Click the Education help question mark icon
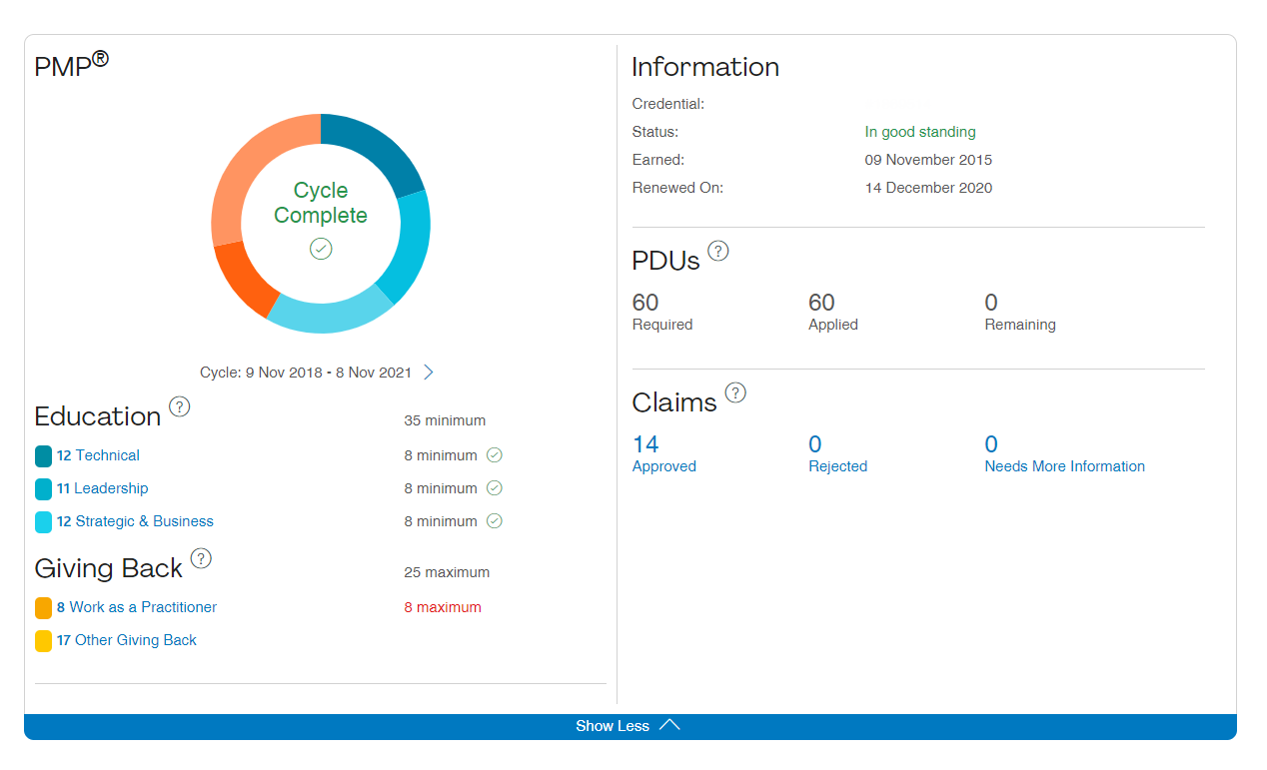This screenshot has height=770, width=1267. click(179, 406)
